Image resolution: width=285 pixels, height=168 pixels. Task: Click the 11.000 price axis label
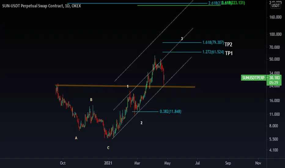[275, 114]
